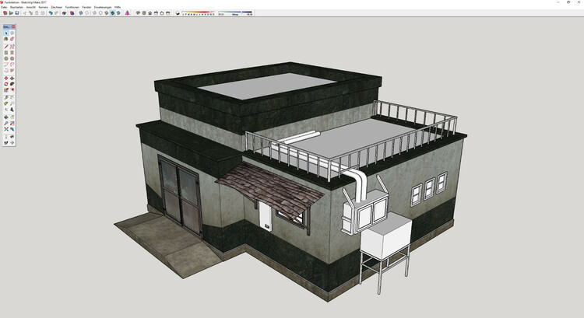The height and width of the screenshot is (318, 584).
Task: Toggle Back Edges display
Action: pos(86,13)
